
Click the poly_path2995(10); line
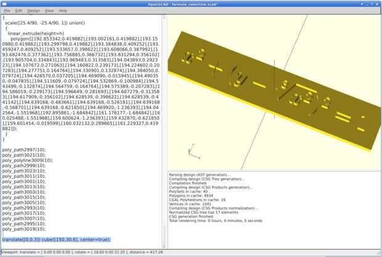[x=24, y=224]
